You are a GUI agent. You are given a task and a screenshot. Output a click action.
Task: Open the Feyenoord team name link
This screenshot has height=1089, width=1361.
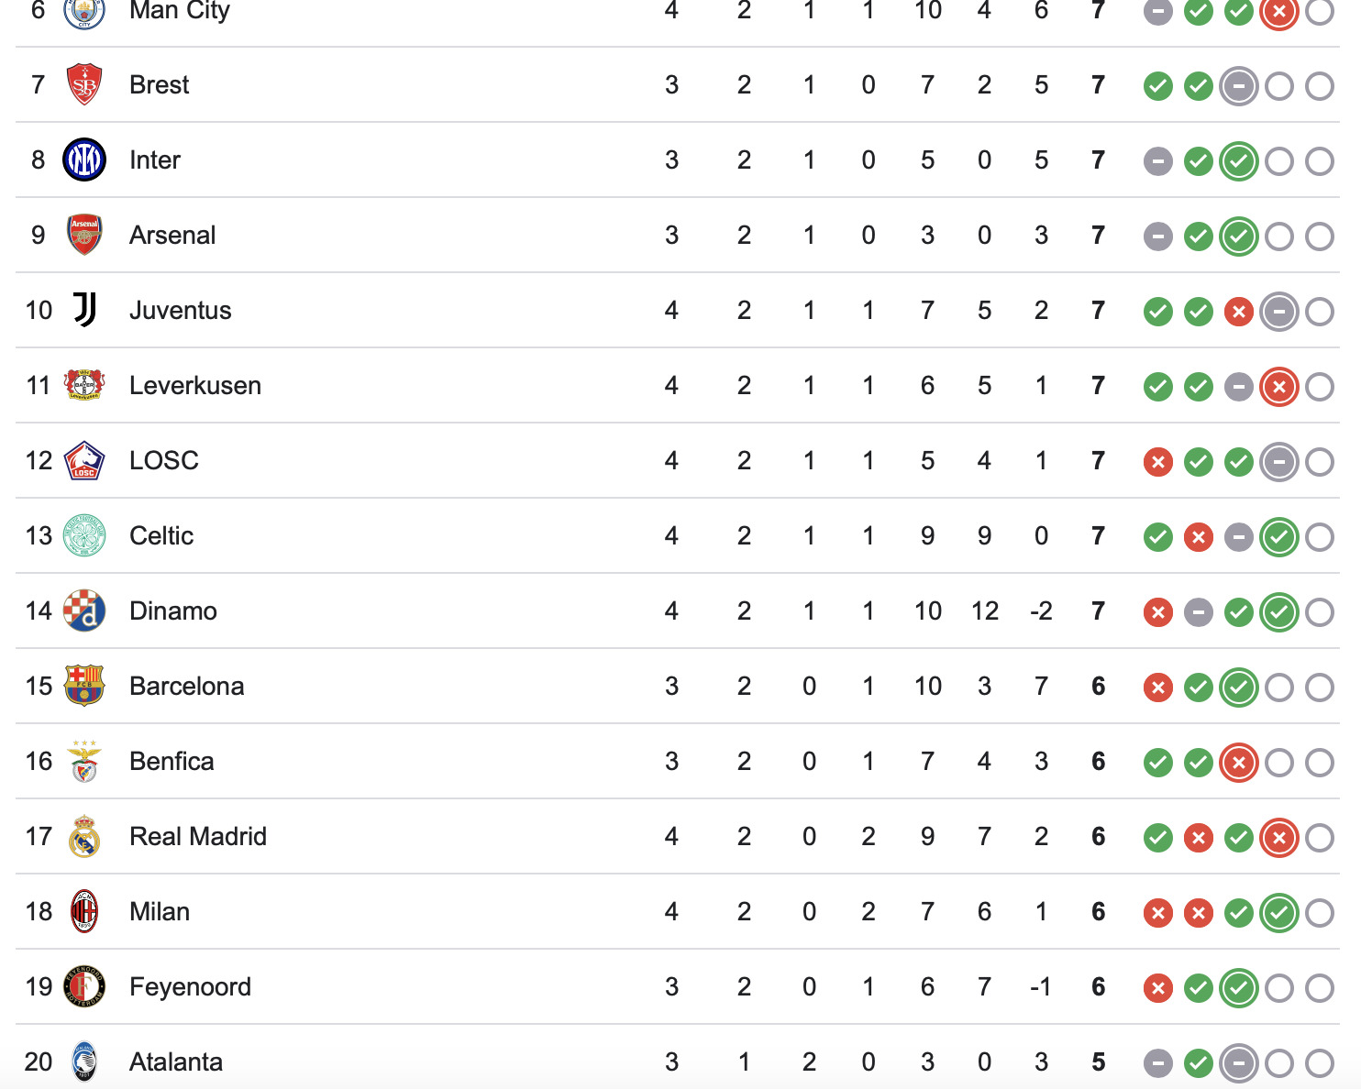click(x=190, y=987)
